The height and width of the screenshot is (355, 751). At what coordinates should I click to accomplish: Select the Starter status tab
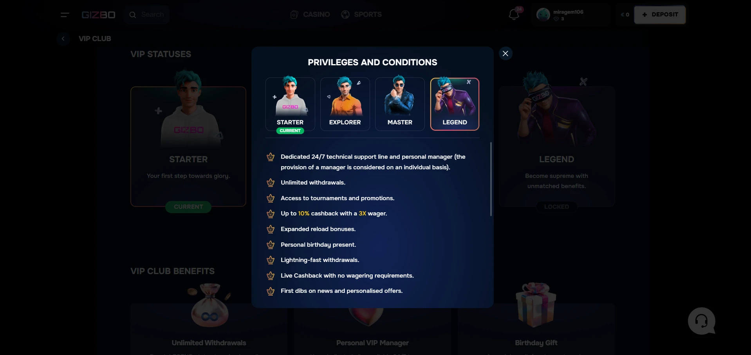point(290,104)
